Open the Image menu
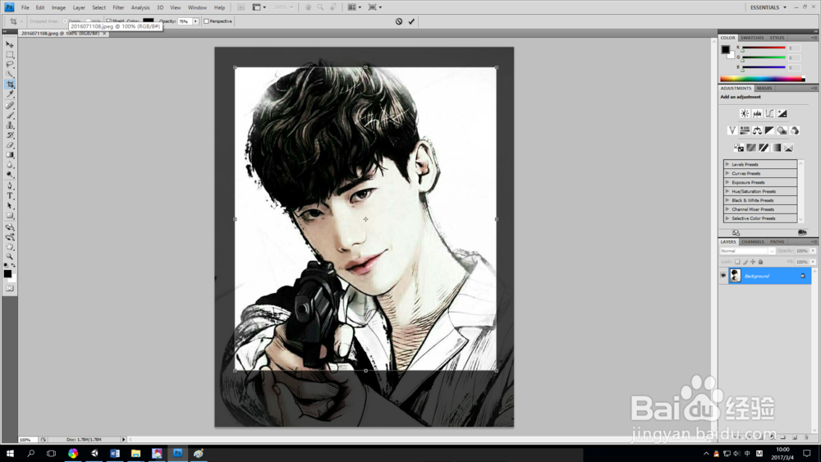 pos(58,7)
